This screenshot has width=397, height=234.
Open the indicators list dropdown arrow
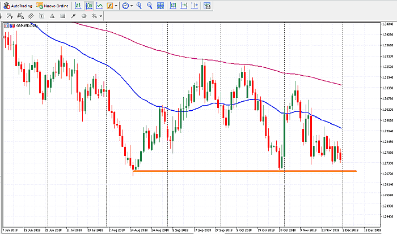point(116,6)
